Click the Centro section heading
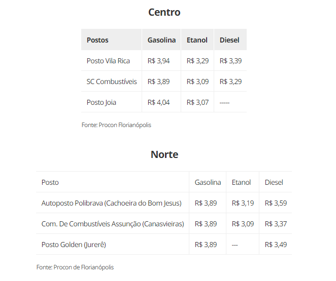336x281 pixels. point(164,12)
